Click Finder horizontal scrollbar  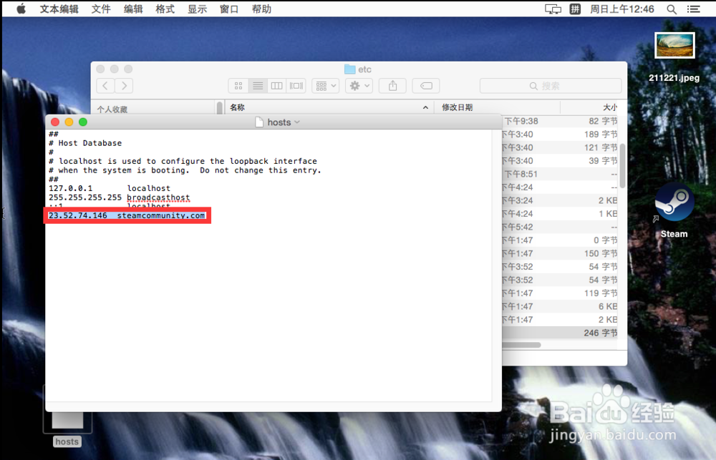tap(521, 345)
